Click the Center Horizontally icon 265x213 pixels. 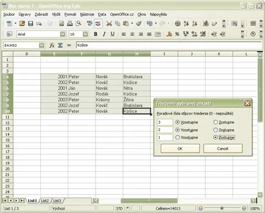pyautogui.click(x=132, y=34)
